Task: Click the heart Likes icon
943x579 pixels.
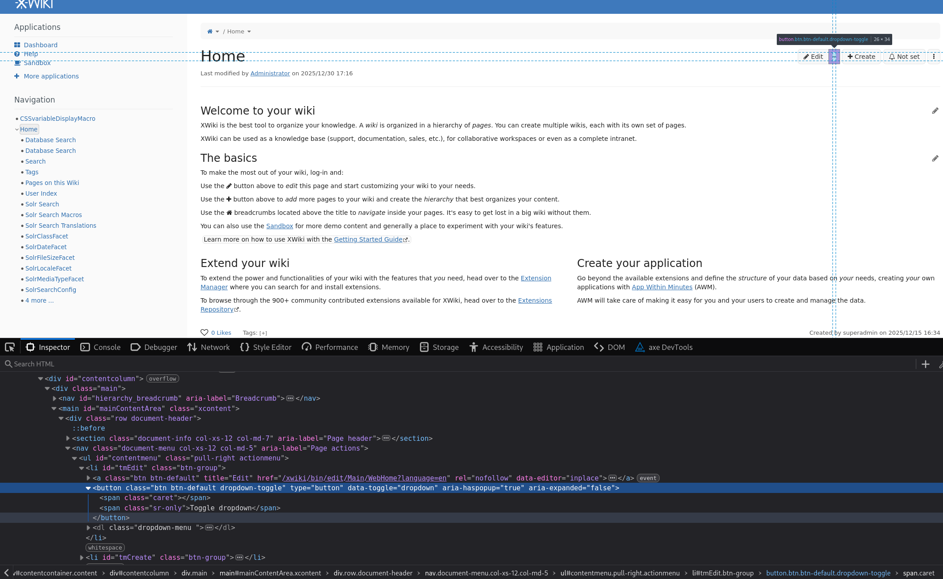Action: click(x=205, y=333)
